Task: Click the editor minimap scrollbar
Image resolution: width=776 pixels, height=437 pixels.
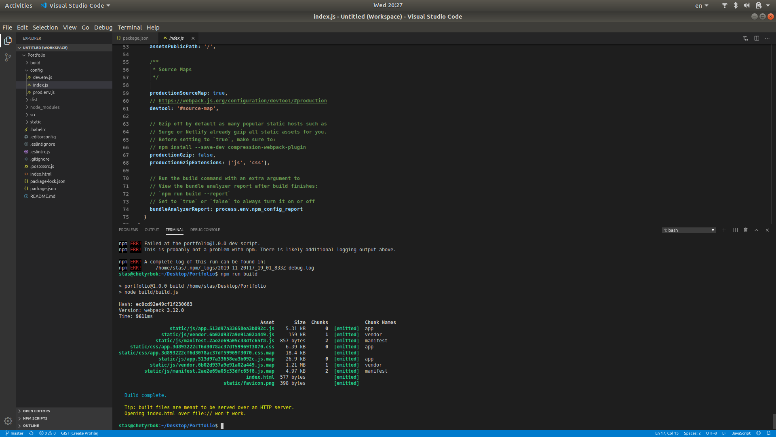Action: click(x=774, y=134)
